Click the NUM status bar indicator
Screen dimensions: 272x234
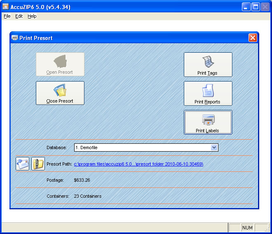tap(247, 227)
